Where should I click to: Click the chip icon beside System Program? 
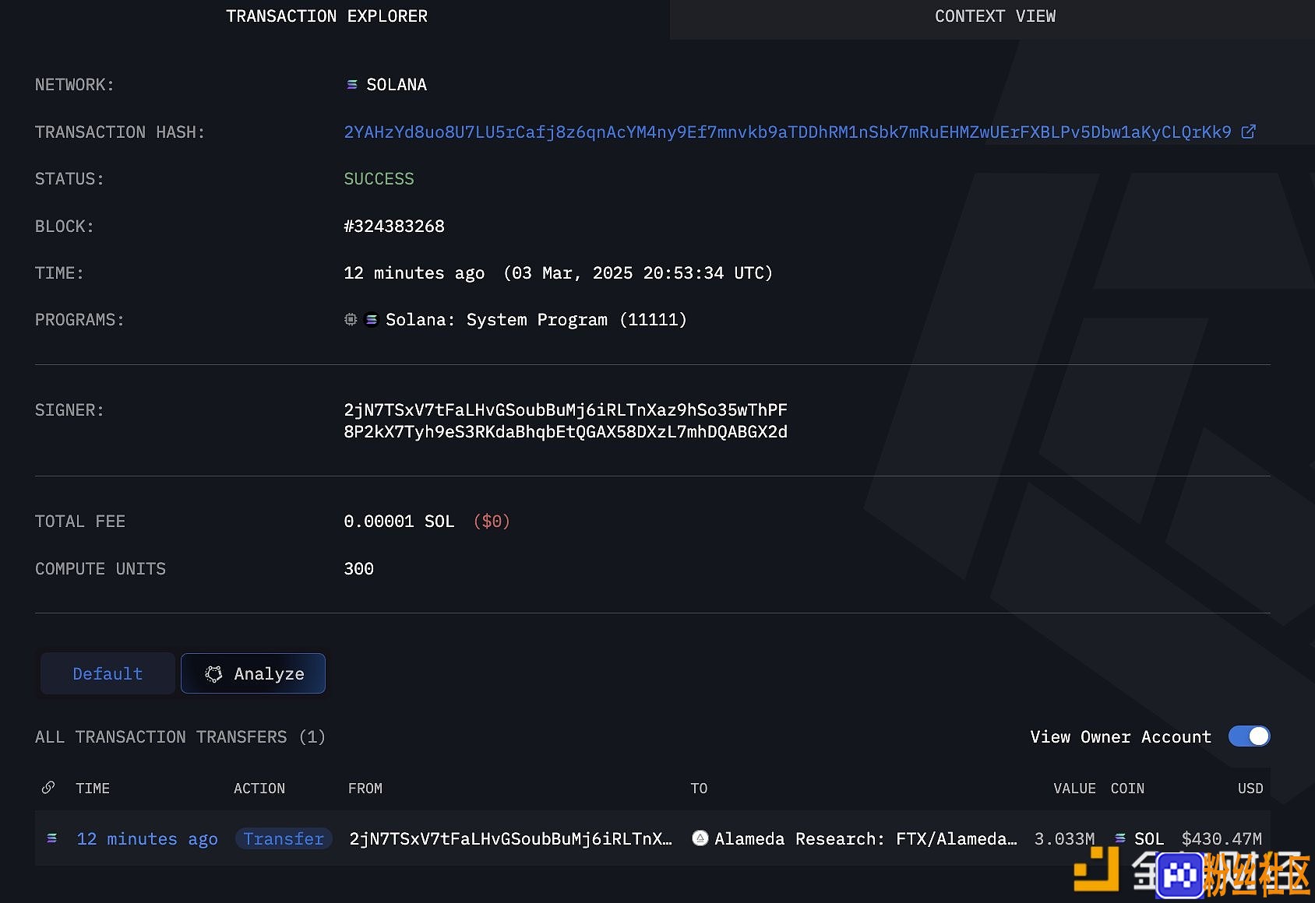click(x=351, y=319)
